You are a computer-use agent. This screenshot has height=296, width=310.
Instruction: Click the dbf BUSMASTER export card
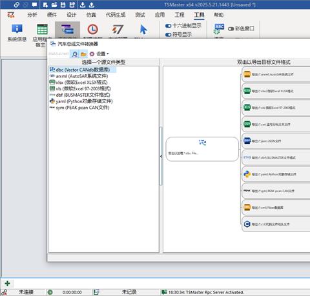(276, 157)
